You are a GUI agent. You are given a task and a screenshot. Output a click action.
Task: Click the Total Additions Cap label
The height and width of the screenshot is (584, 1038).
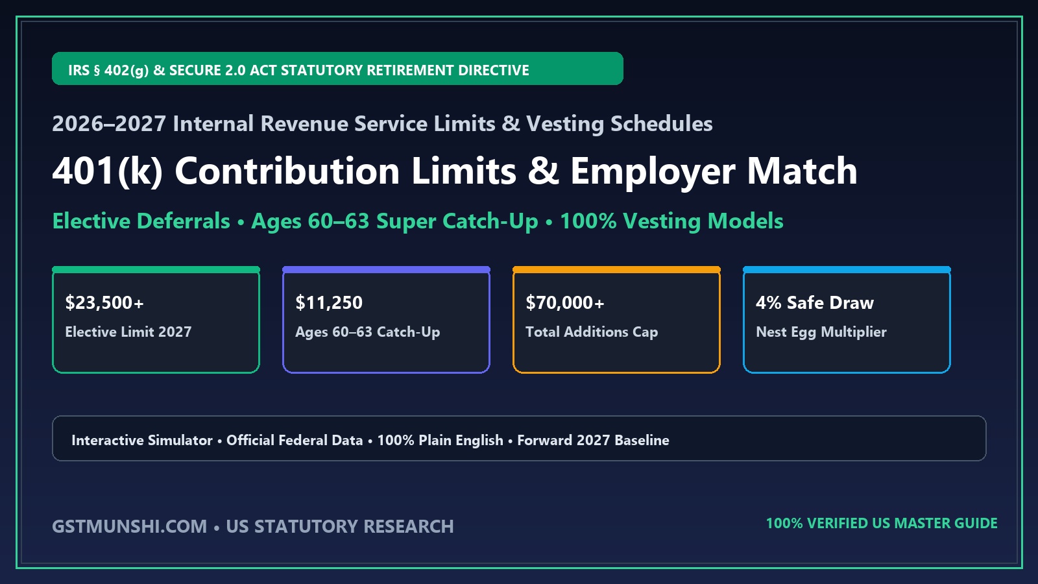592,332
